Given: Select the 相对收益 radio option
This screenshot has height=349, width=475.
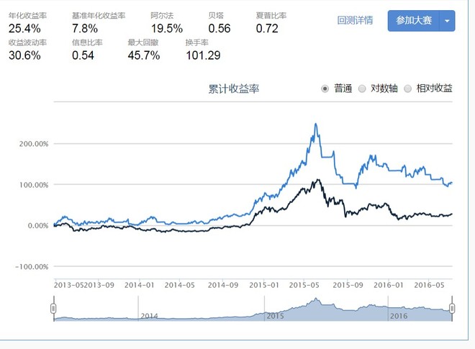Looking at the screenshot, I should (408, 89).
